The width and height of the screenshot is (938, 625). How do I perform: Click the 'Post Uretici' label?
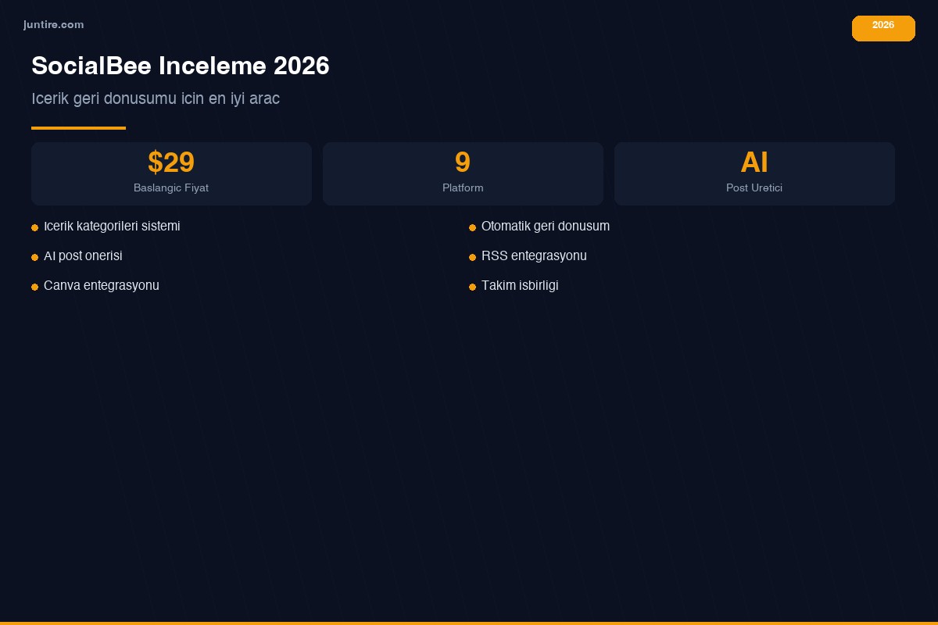coord(754,188)
